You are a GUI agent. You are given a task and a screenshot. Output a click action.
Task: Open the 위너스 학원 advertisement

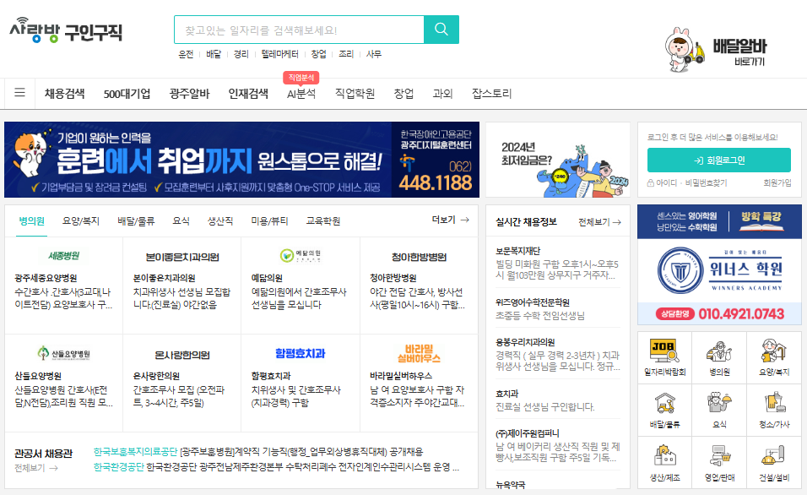pos(719,264)
